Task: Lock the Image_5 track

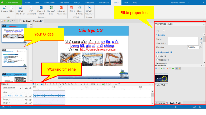Action: [x=30, y=100]
